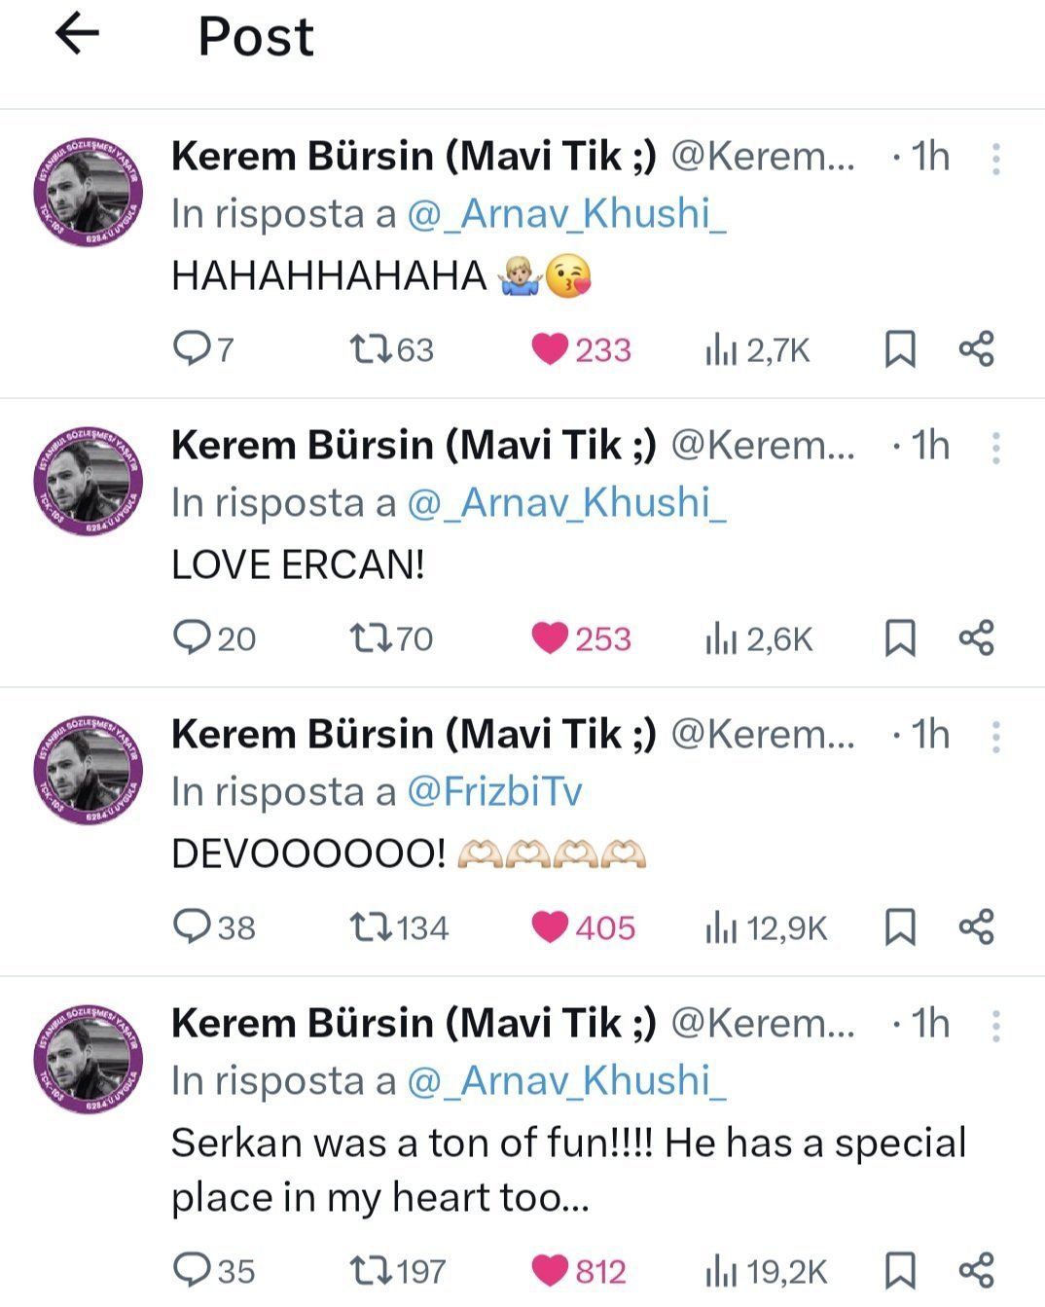Open more options on DEVOOOOOOO! tweet
Image resolution: width=1045 pixels, height=1307 pixels.
click(x=995, y=737)
